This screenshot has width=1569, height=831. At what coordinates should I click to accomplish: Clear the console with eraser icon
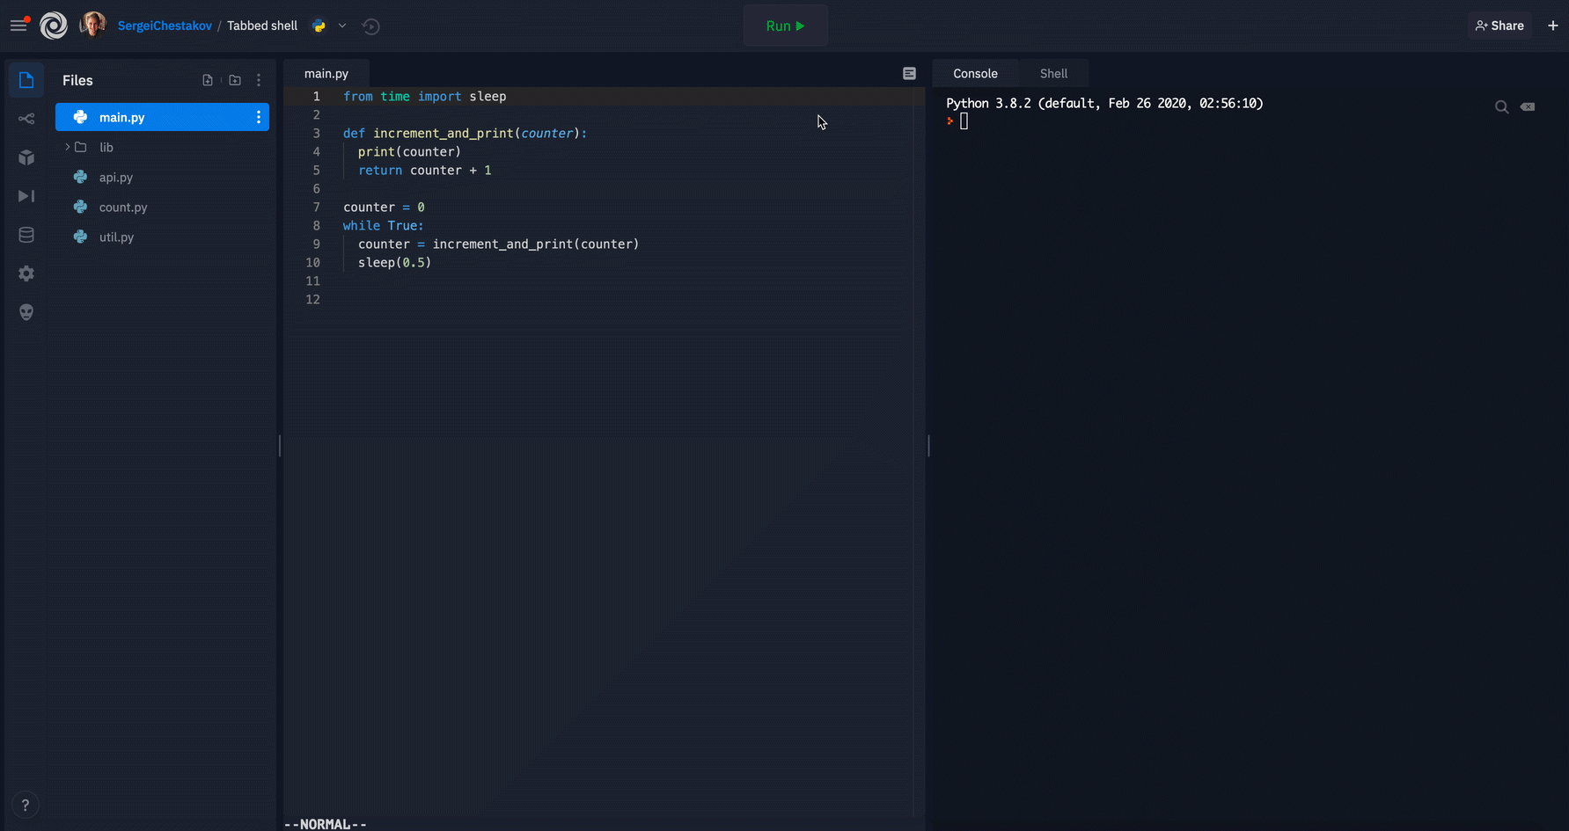point(1528,107)
